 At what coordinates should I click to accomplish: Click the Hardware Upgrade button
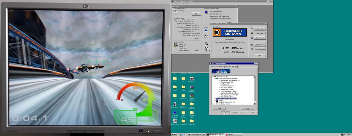pos(260,49)
